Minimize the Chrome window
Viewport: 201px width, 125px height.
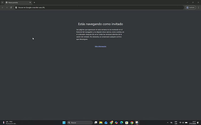tap(187, 2)
